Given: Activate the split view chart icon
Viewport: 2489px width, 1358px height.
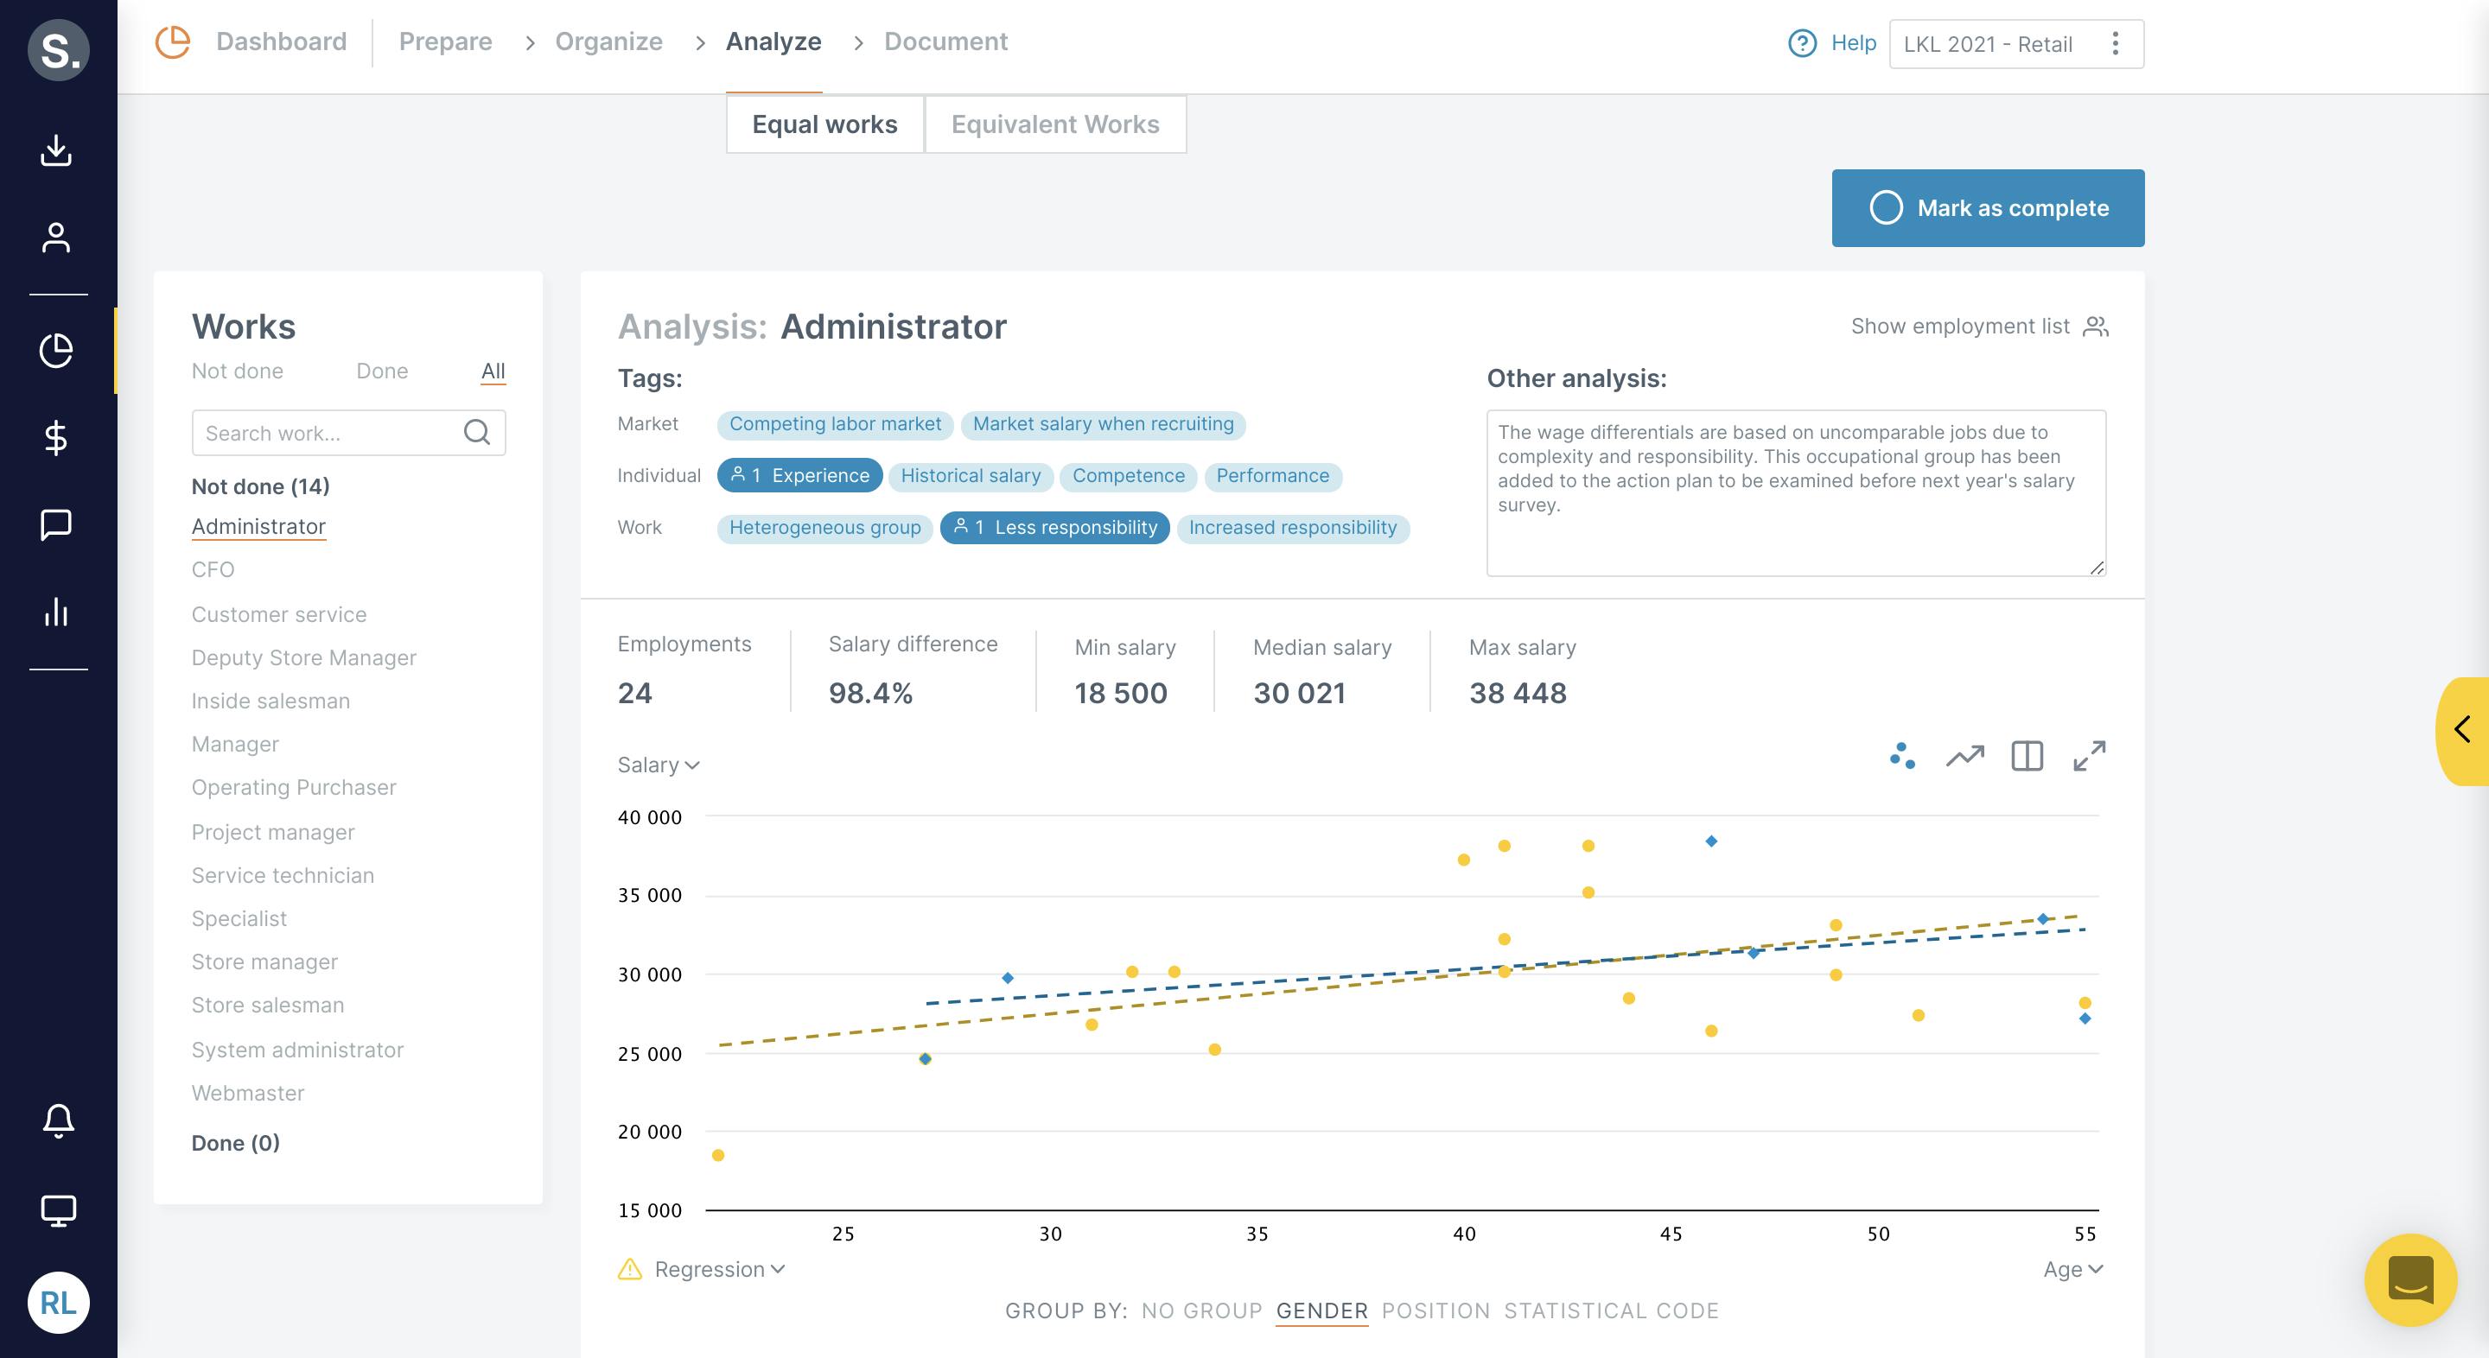Looking at the screenshot, I should [2026, 756].
